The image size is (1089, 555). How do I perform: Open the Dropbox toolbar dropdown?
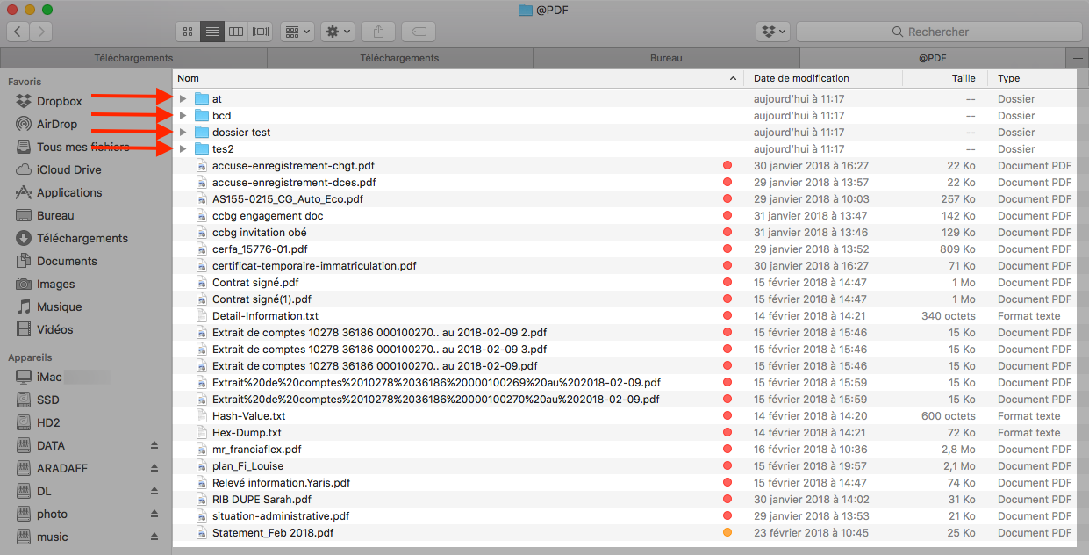(x=773, y=32)
